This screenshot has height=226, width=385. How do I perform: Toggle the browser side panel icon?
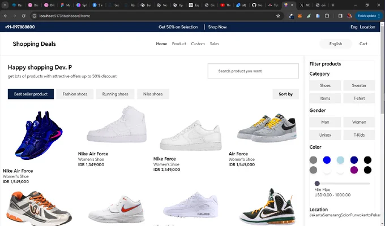coord(340,16)
